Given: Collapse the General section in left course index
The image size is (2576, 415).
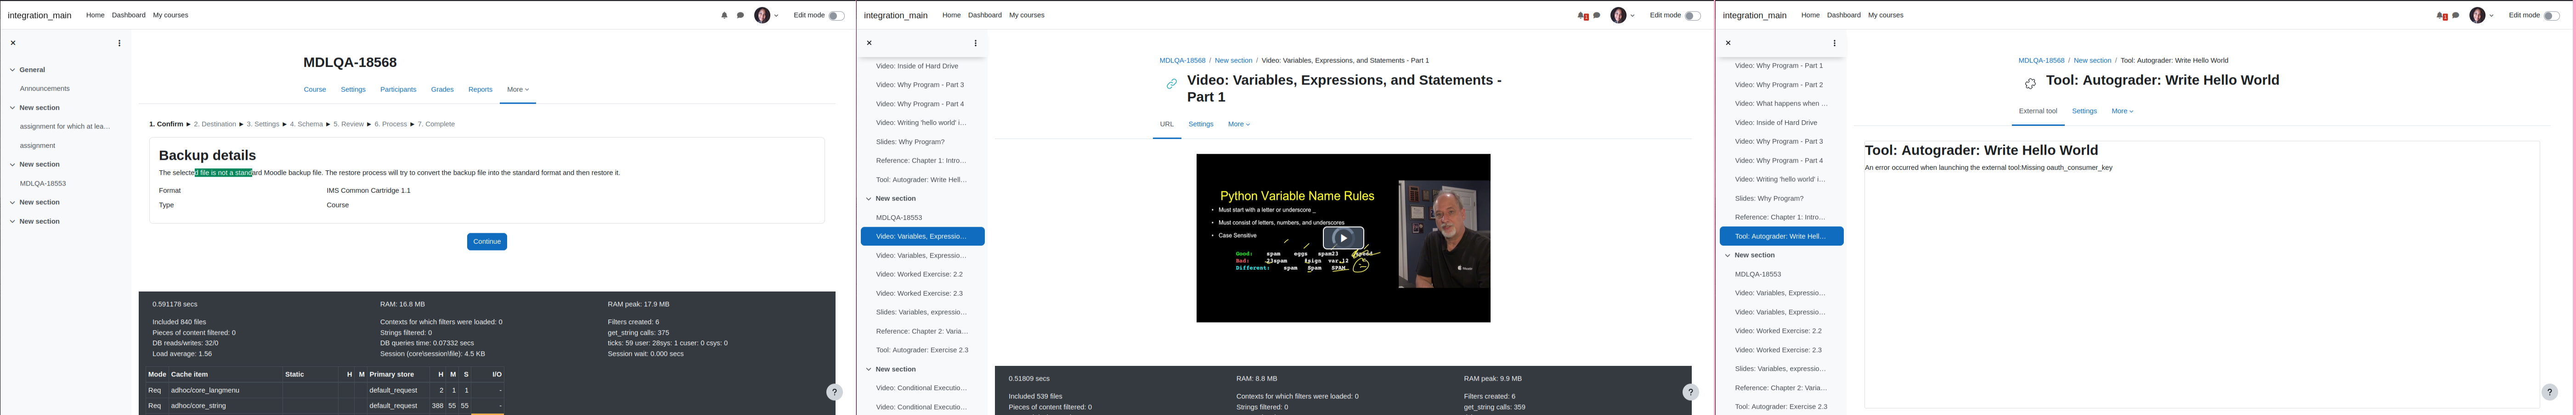Looking at the screenshot, I should pos(13,70).
